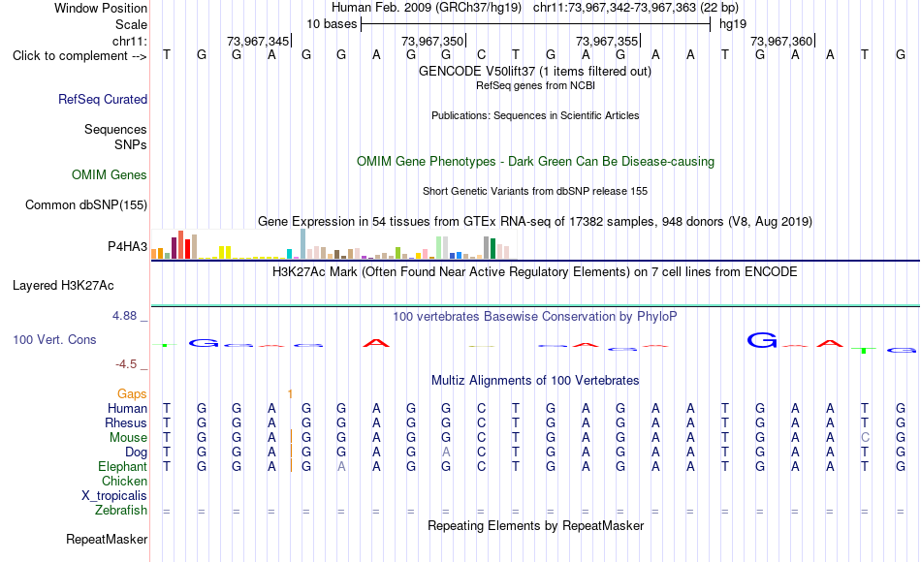Image resolution: width=921 pixels, height=562 pixels.
Task: Click the RepeatMasker track label
Action: click(x=107, y=539)
